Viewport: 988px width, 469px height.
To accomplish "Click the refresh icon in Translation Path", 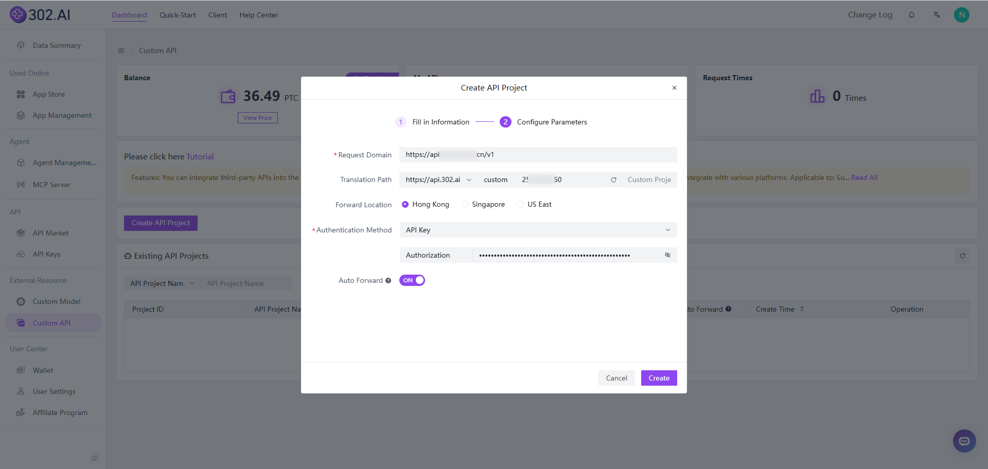I will point(613,179).
